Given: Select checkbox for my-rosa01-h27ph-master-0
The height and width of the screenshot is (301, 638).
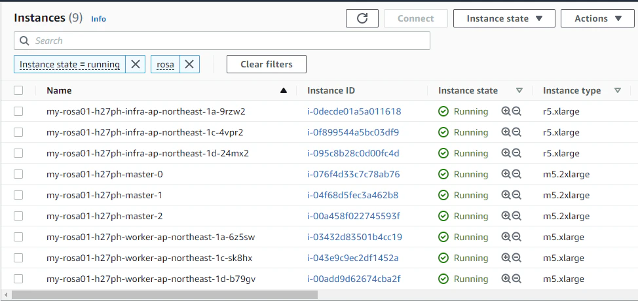Looking at the screenshot, I should point(18,174).
